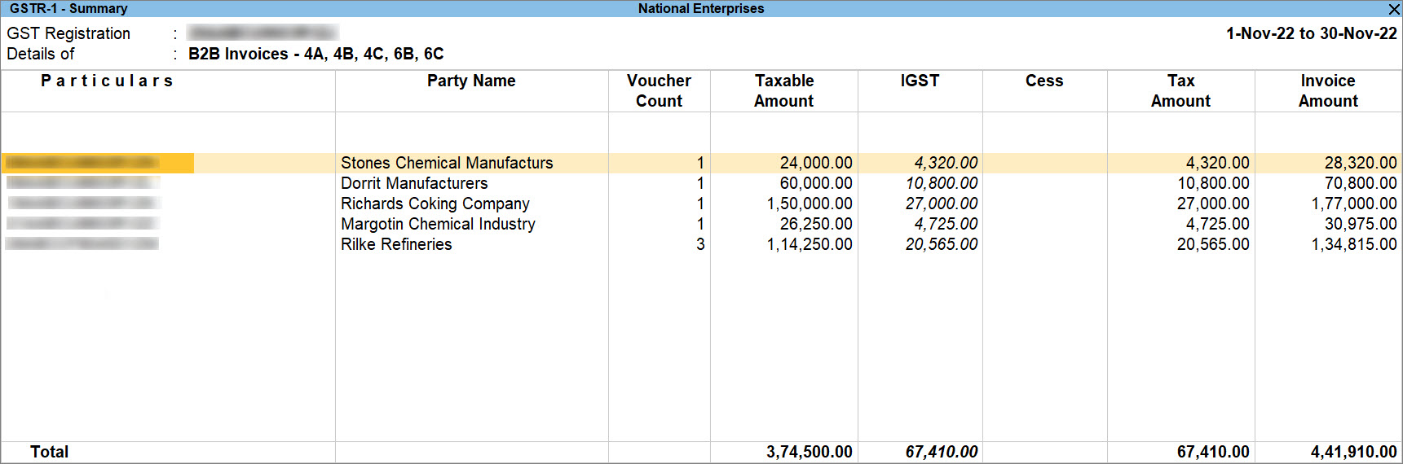Click the GST Registration label
Viewport: 1403px width, 464px height.
pos(68,33)
